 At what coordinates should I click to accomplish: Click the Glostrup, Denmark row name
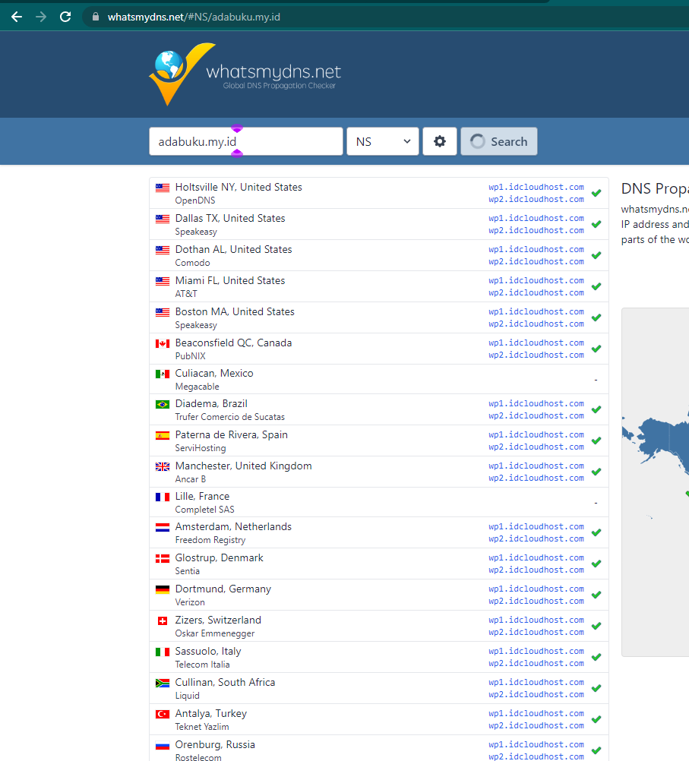[219, 557]
